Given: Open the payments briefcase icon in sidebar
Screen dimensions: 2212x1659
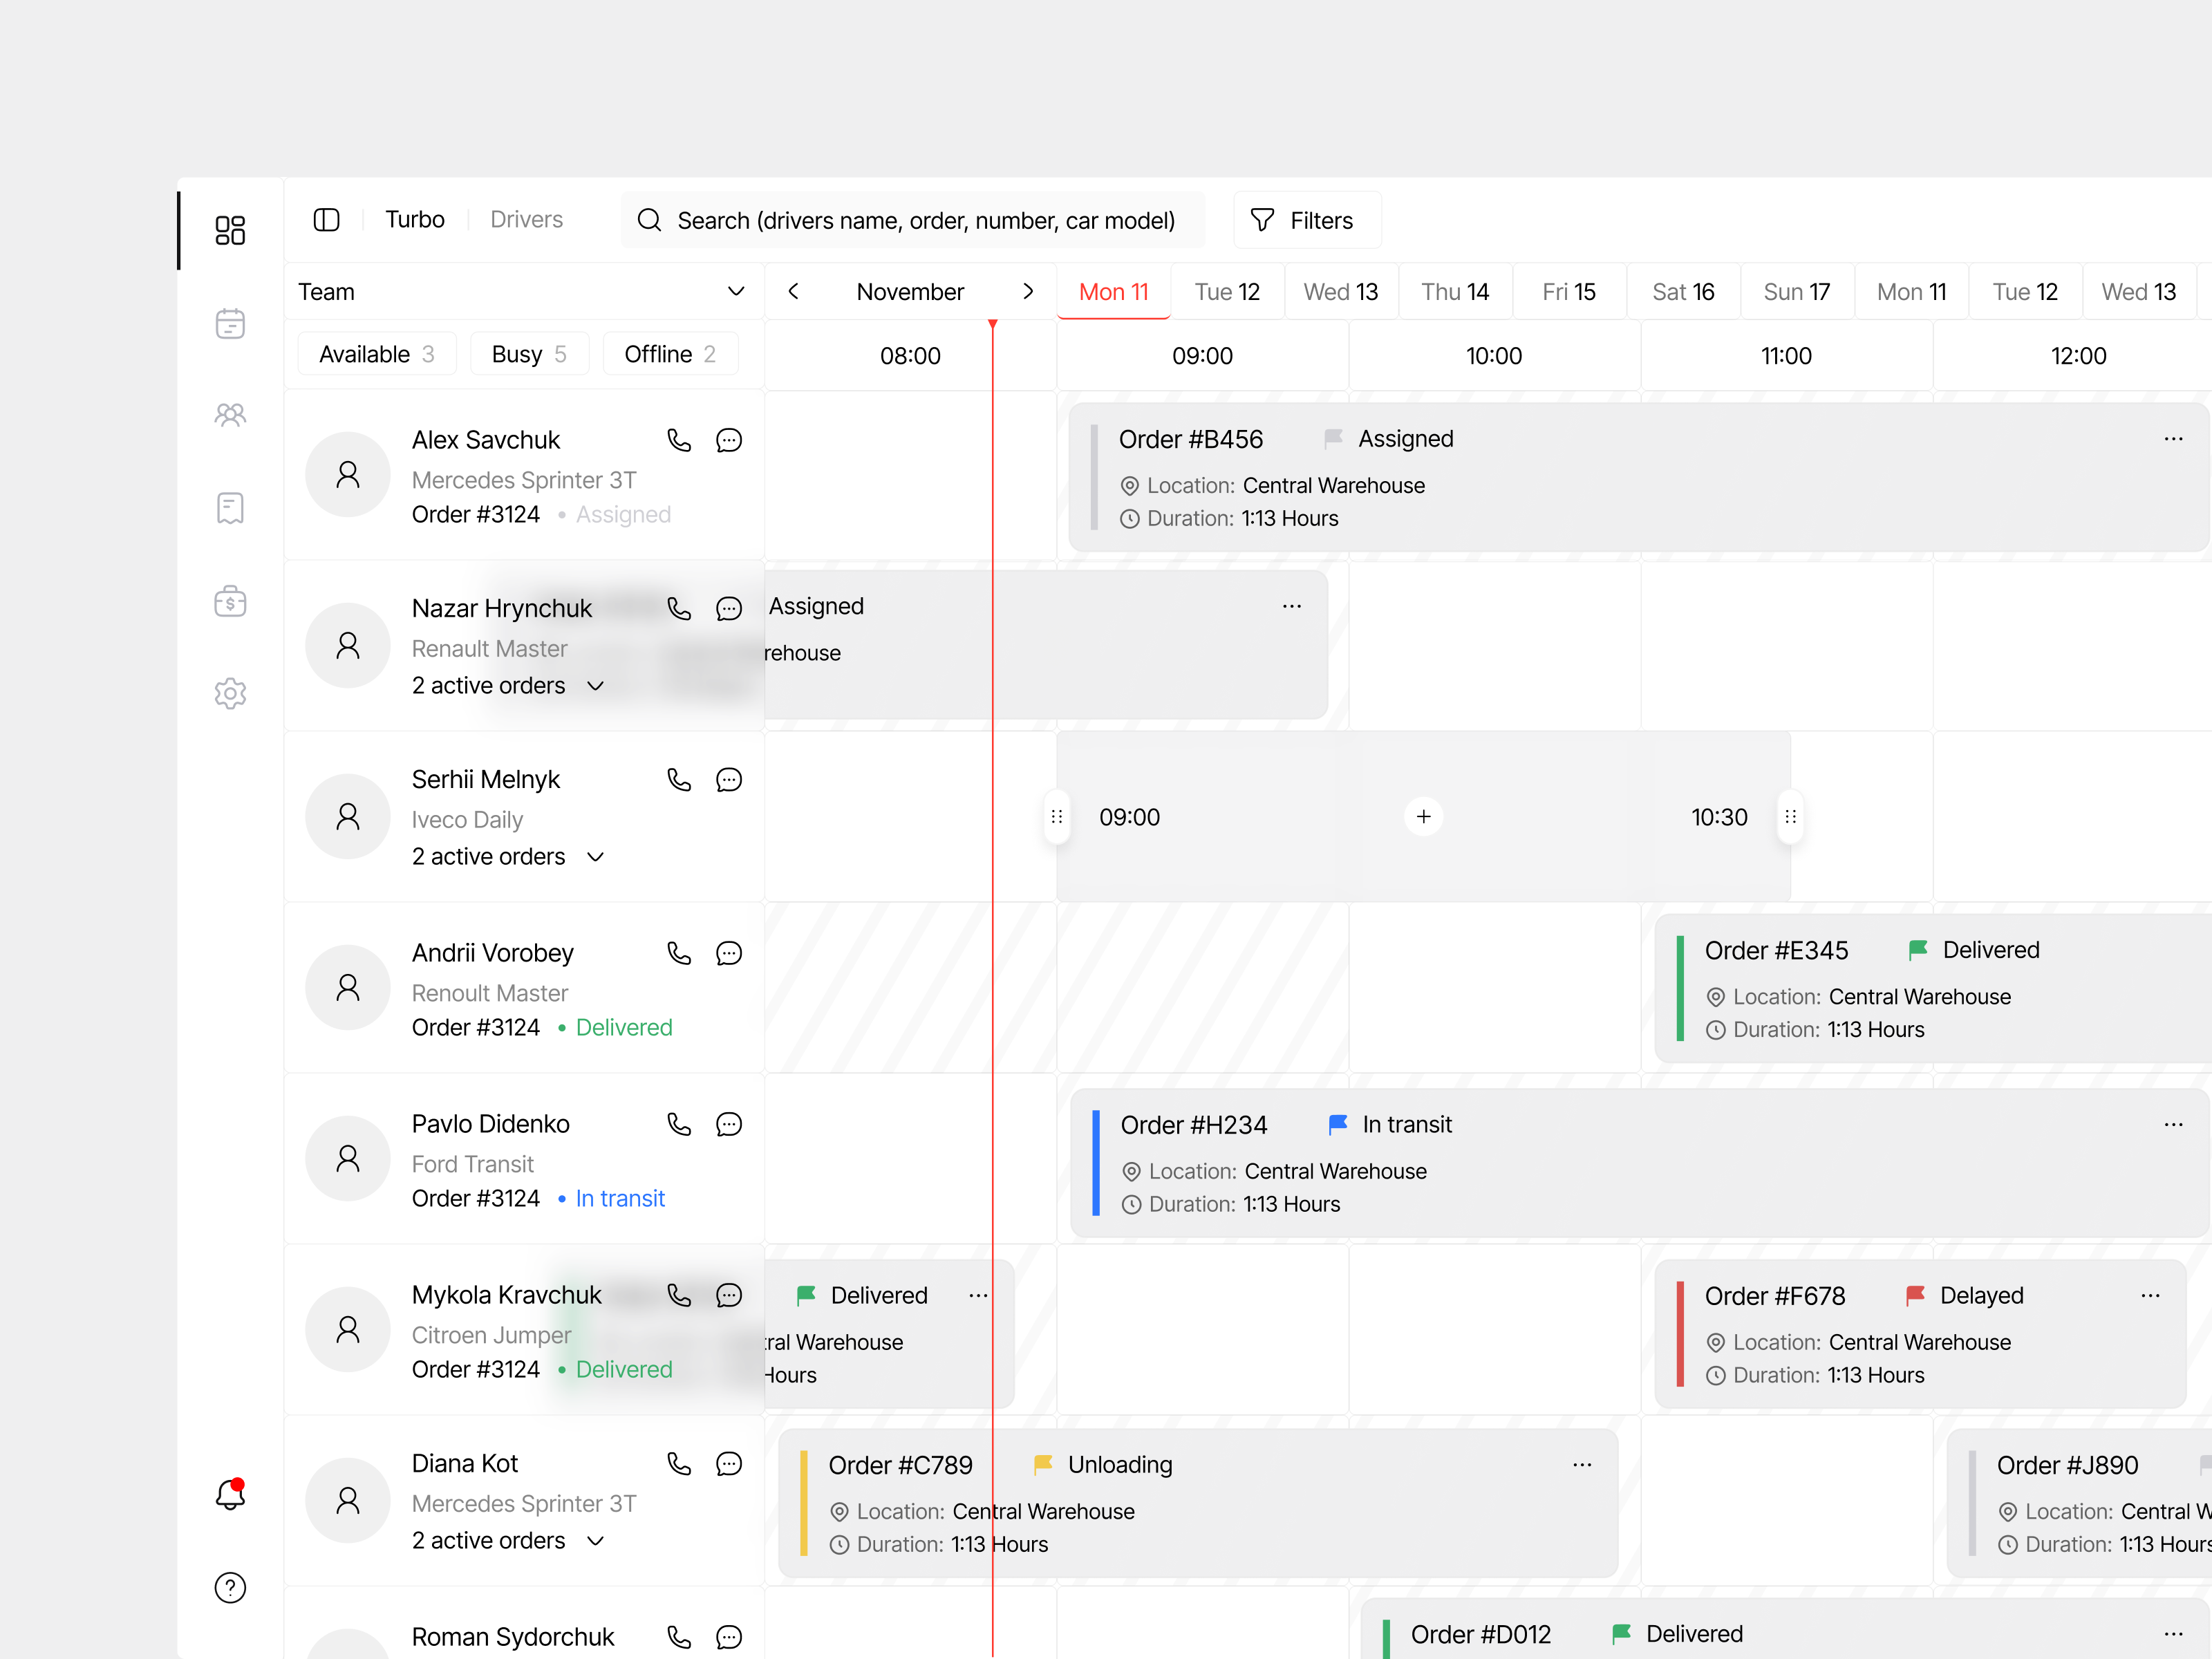Looking at the screenshot, I should [230, 601].
